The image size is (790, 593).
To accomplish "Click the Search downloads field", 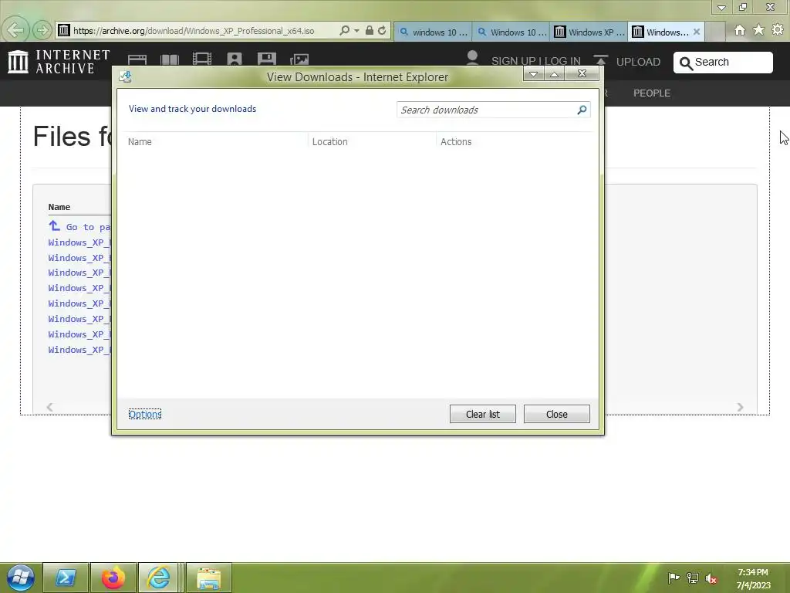I will [486, 110].
